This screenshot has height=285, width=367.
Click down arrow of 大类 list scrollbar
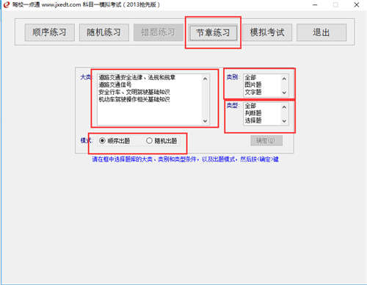point(205,121)
